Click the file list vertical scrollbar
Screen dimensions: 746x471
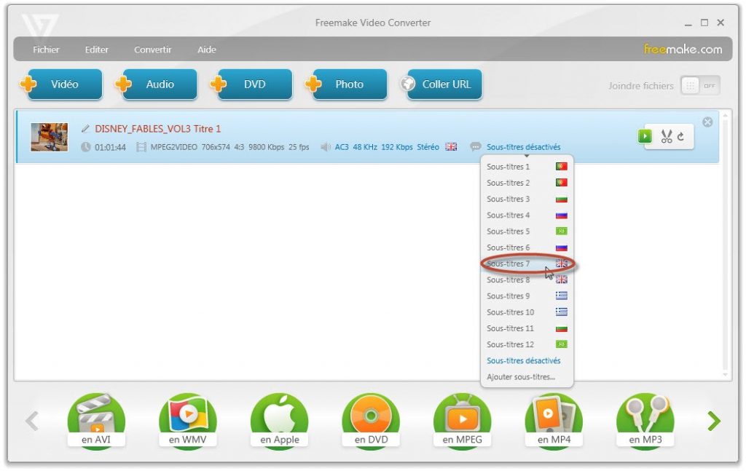tap(725, 245)
